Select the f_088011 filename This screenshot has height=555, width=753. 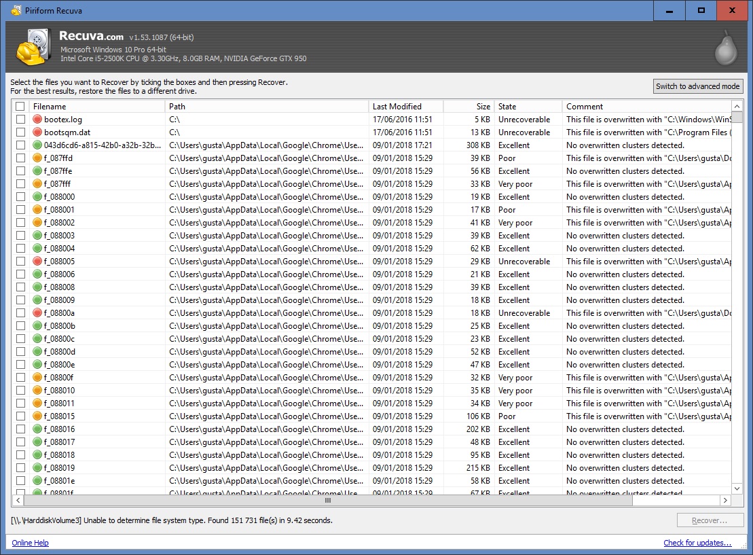59,403
